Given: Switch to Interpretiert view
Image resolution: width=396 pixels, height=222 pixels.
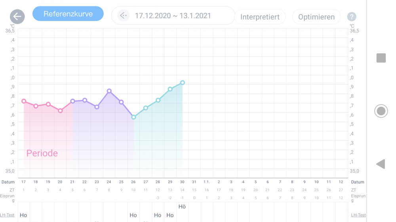Looking at the screenshot, I should (x=260, y=17).
